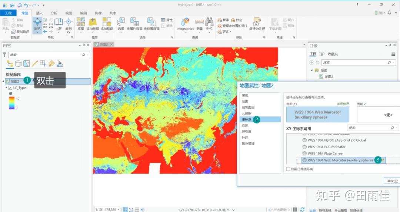The width and height of the screenshot is (400, 212).
Task: Select List By Editing pencil icon
Action: [x=35, y=64]
